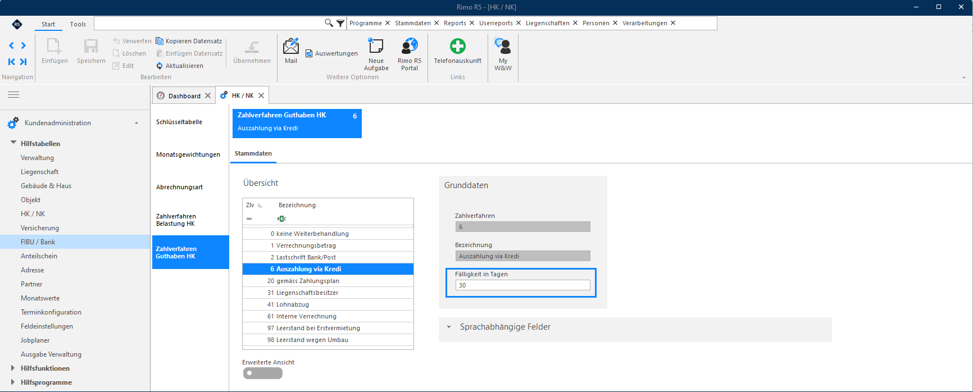The width and height of the screenshot is (973, 392).
Task: Close the HK / NK tab
Action: click(261, 95)
